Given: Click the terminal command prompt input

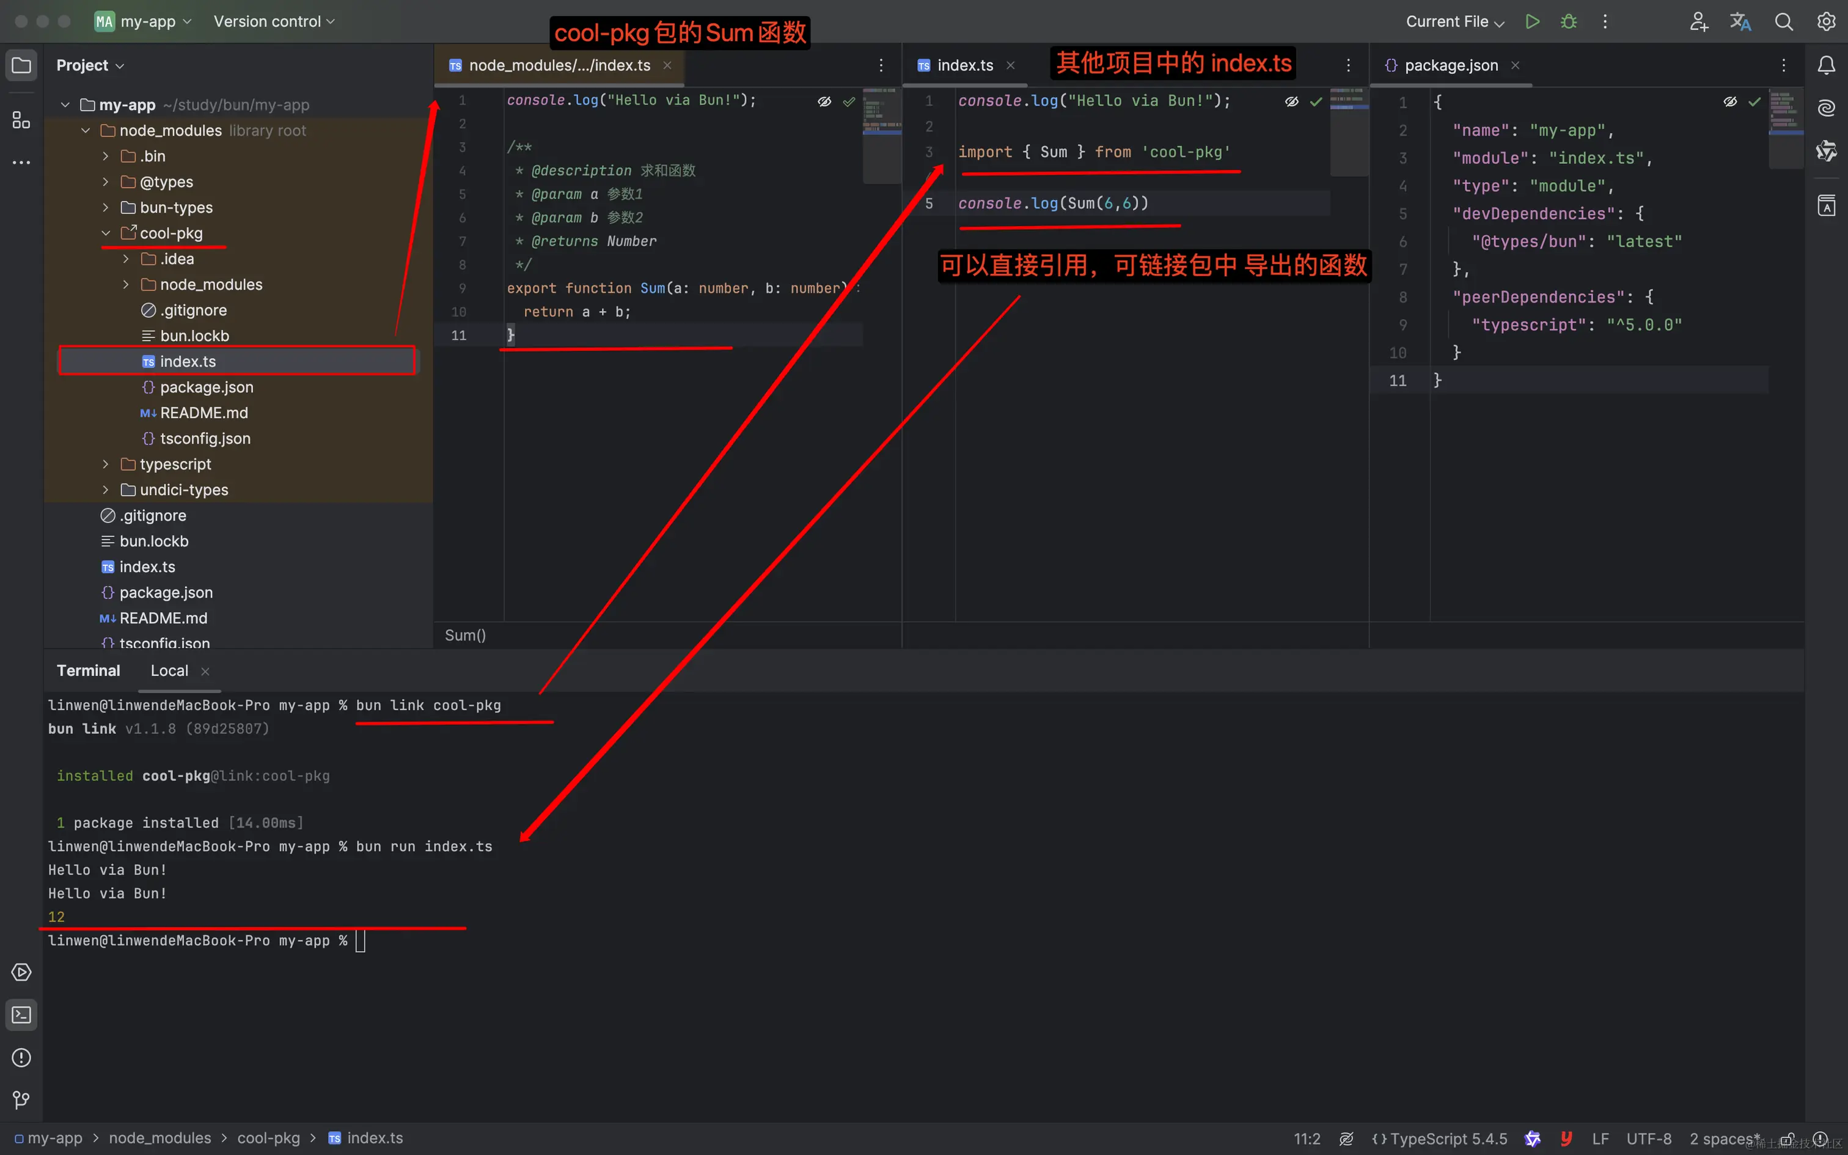Looking at the screenshot, I should pyautogui.click(x=361, y=941).
